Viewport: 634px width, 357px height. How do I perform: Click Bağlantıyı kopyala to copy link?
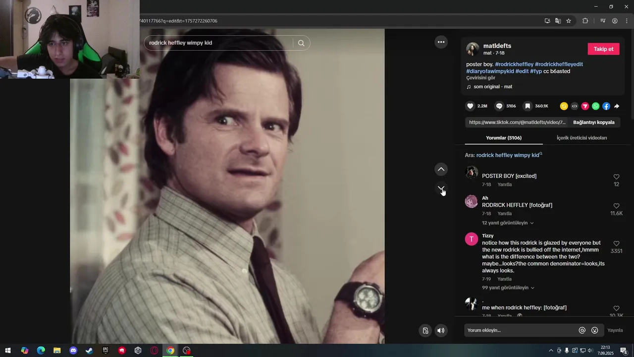[x=593, y=122]
